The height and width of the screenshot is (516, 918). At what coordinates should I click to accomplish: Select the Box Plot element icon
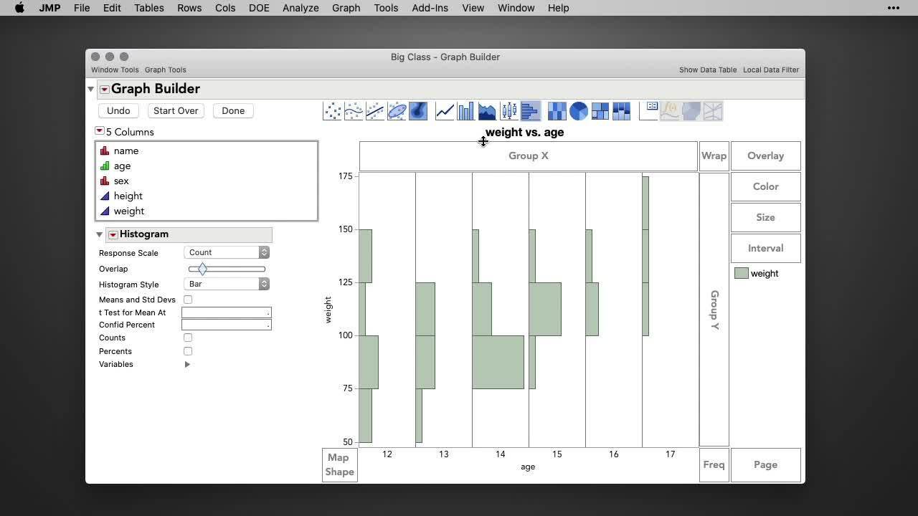tap(509, 111)
